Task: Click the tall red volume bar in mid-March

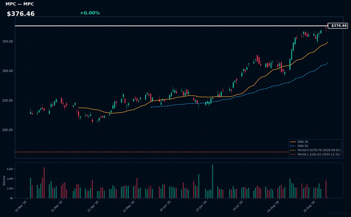Action: point(44,183)
